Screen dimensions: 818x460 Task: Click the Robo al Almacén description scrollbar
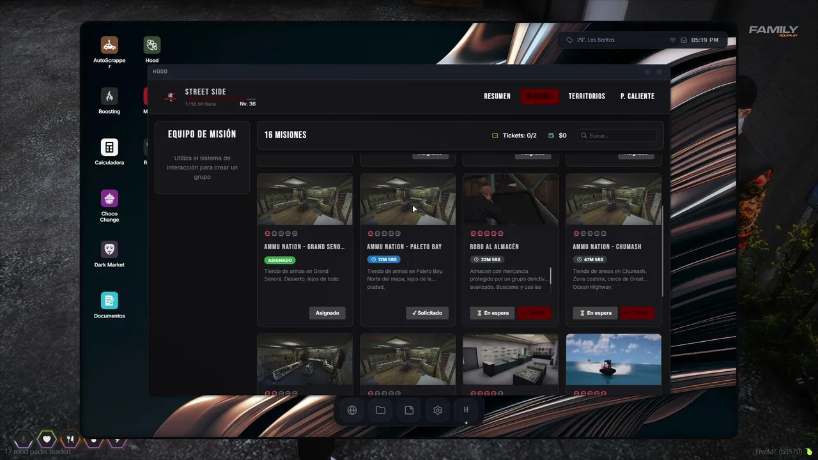click(550, 276)
